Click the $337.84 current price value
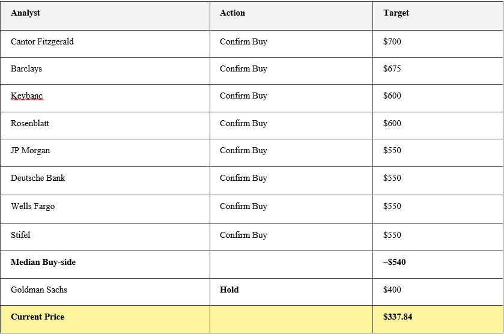 pos(398,317)
